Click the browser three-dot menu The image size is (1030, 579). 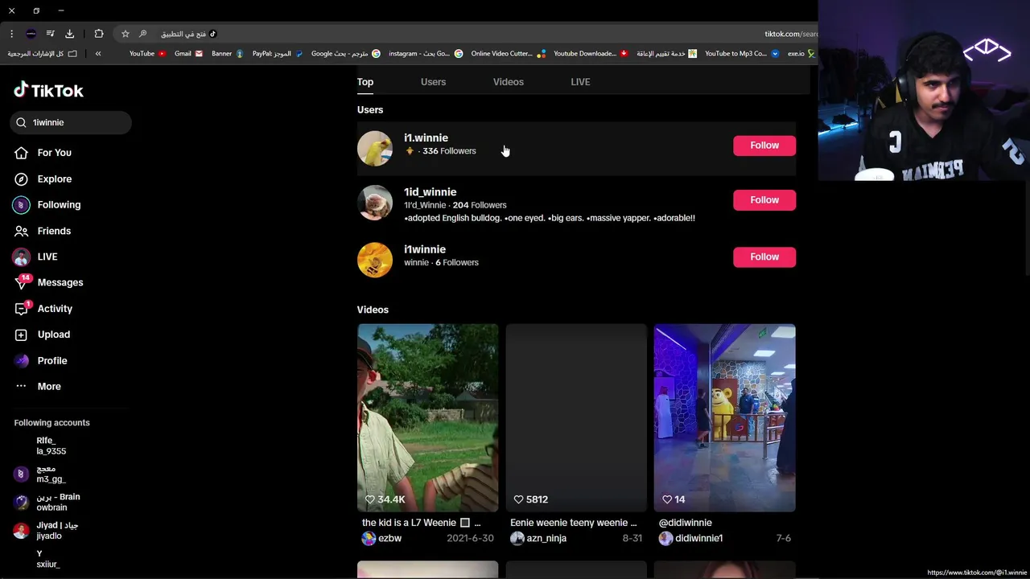11,34
